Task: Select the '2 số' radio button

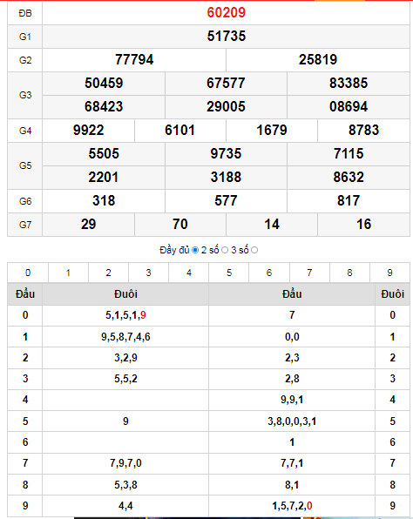Action: point(225,250)
